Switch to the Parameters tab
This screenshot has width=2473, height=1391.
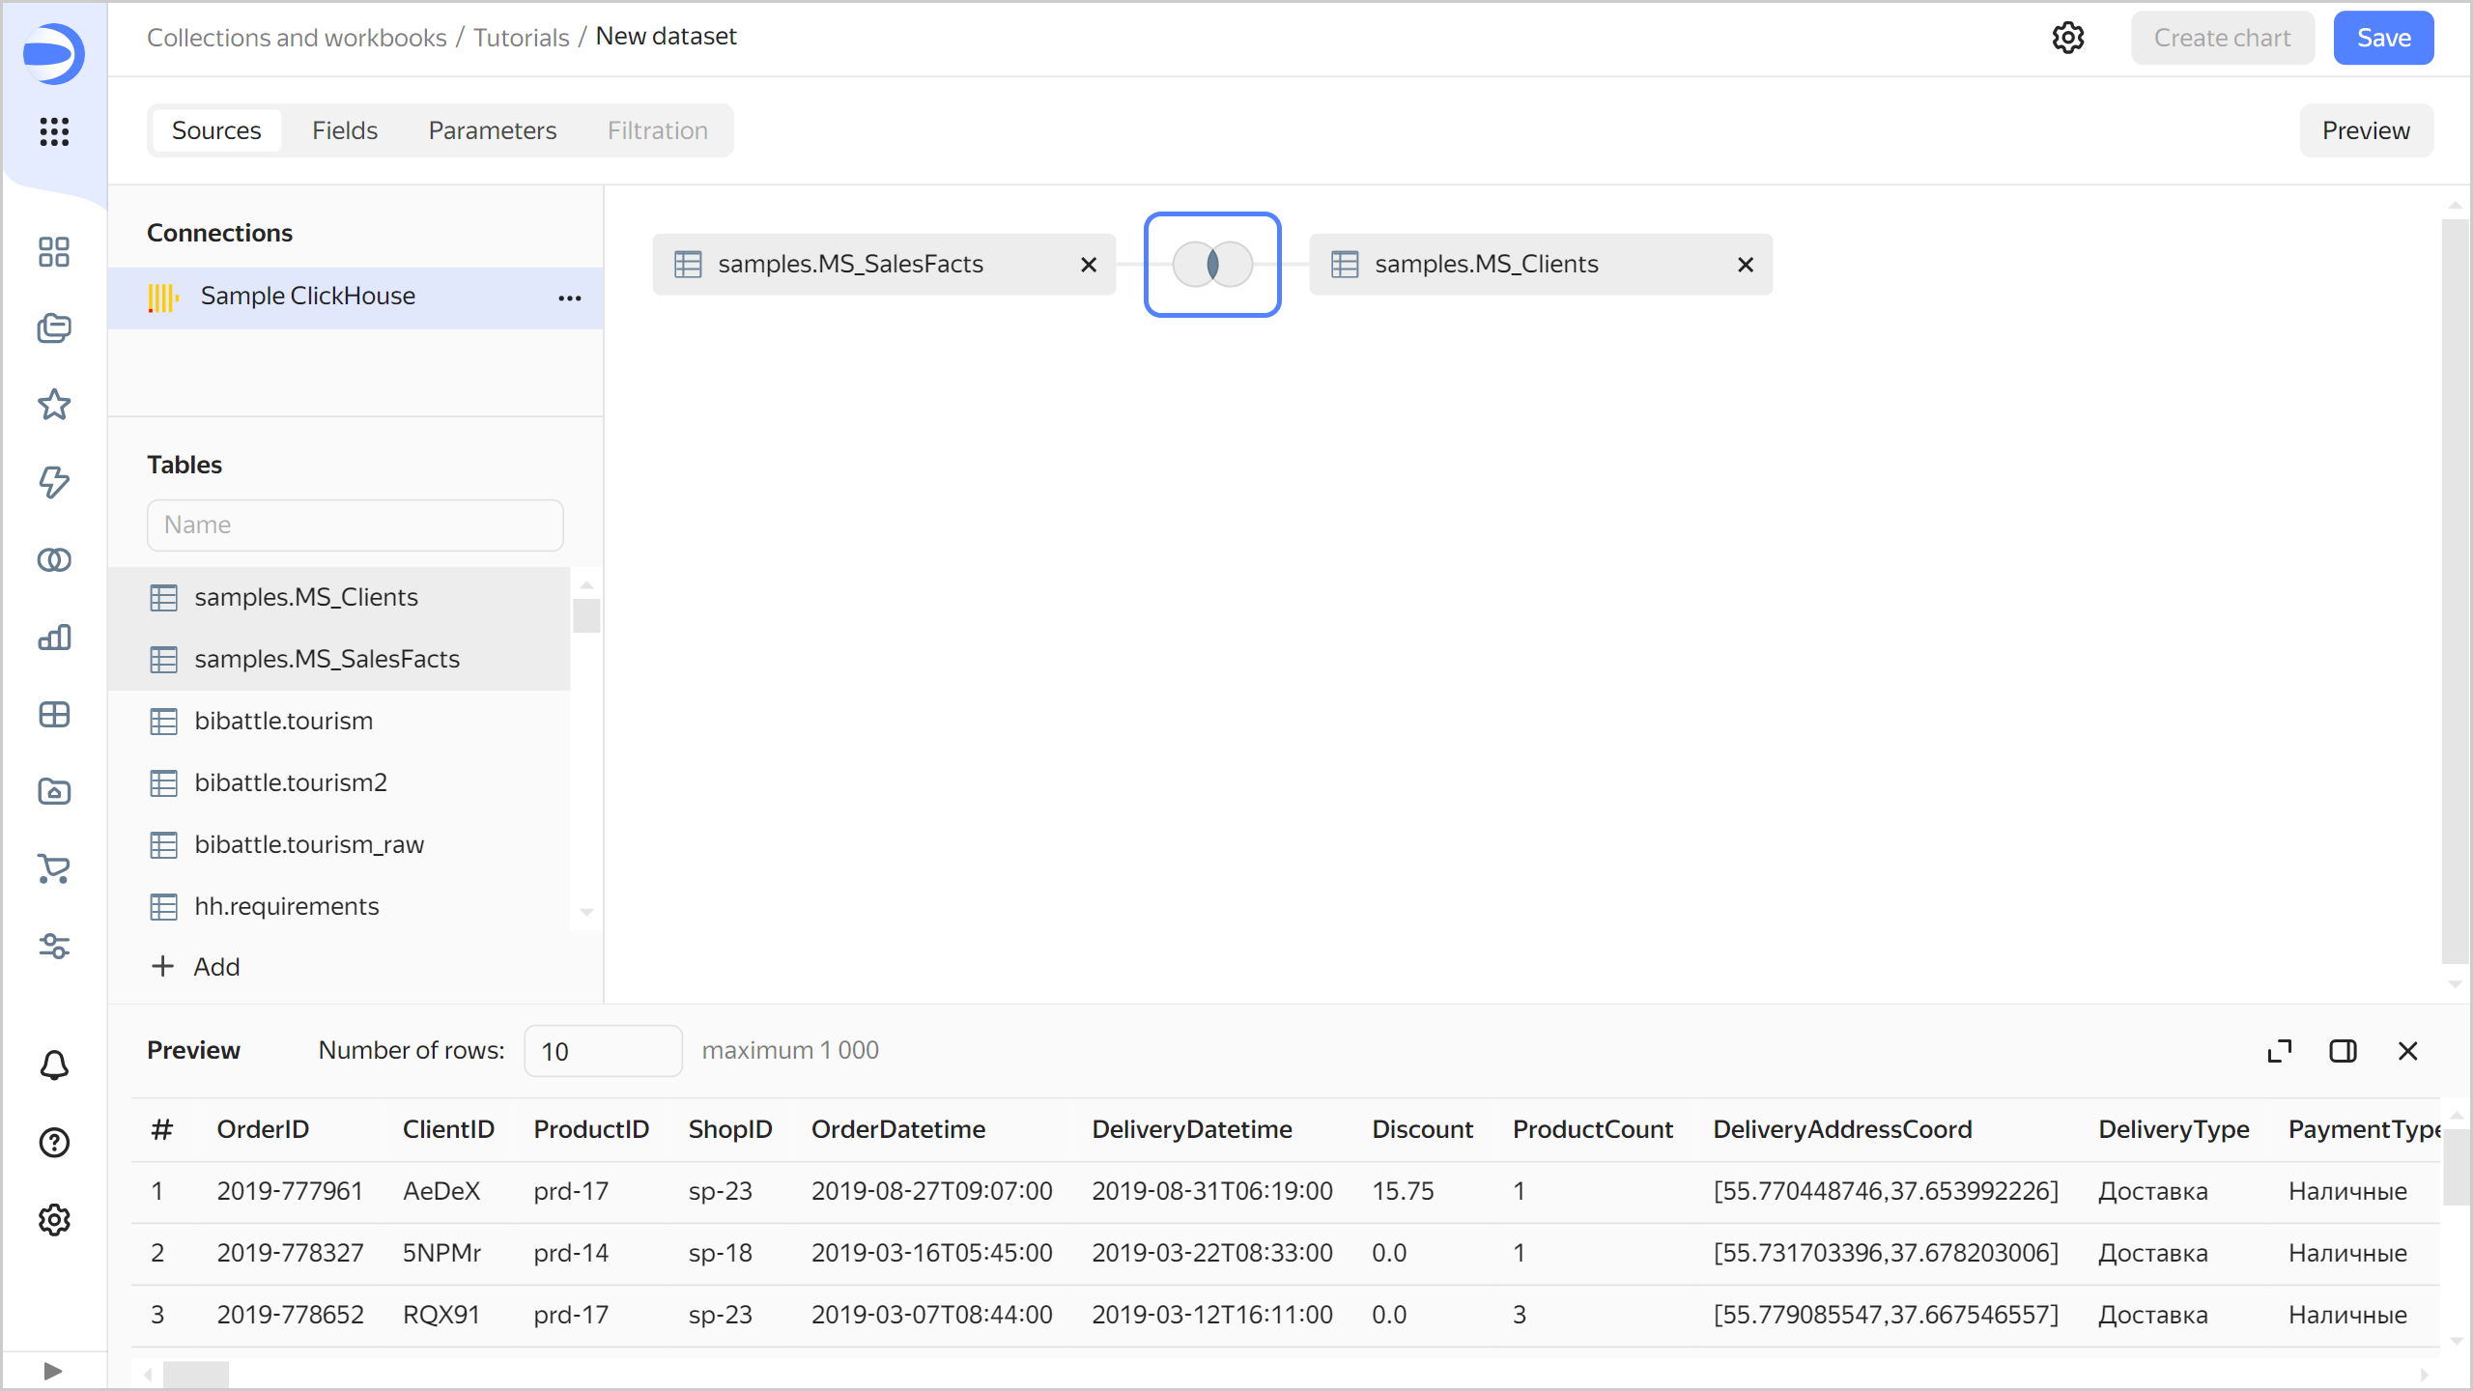[492, 130]
